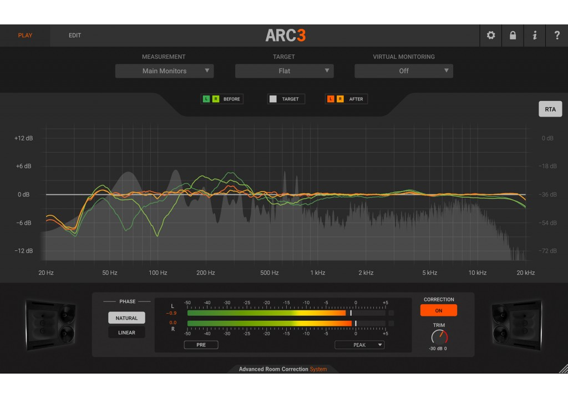Viewport: 568px width, 398px height.
Task: Open the settings gear icon
Action: pyautogui.click(x=491, y=35)
